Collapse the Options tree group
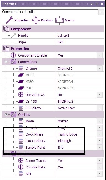Viewport: 106px width, 180px height. point(6,115)
